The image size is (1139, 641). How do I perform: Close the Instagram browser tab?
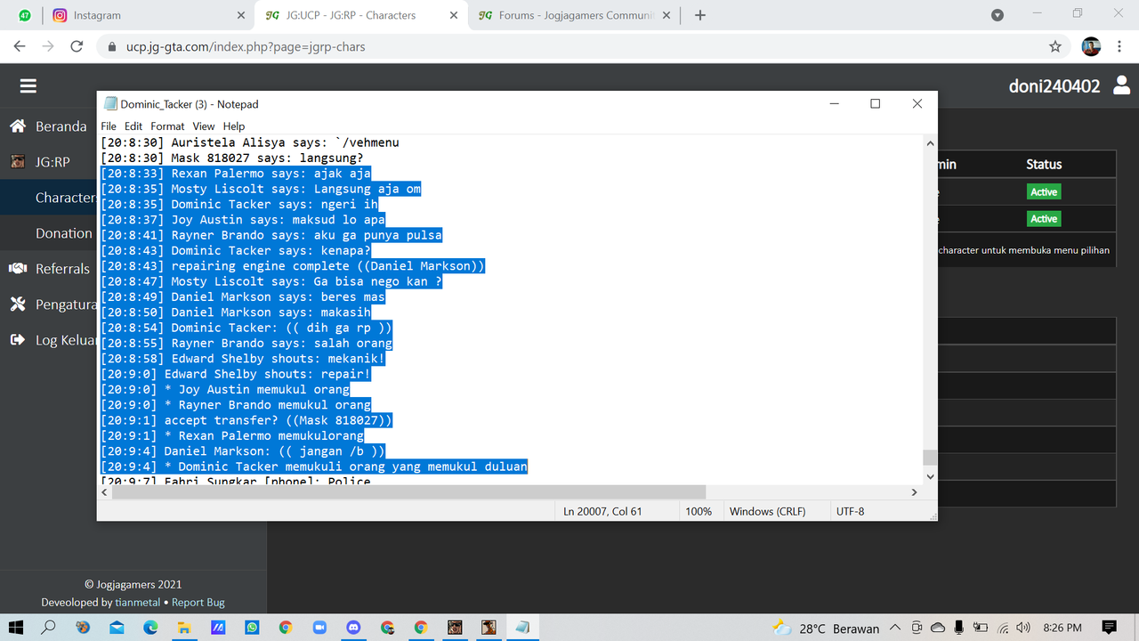241,15
